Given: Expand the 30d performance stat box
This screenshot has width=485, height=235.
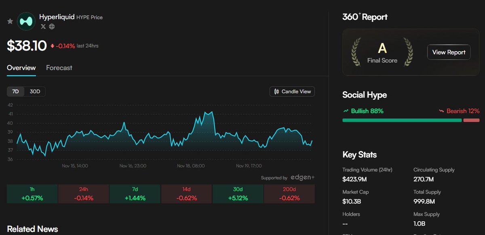Looking at the screenshot, I should pos(238,194).
